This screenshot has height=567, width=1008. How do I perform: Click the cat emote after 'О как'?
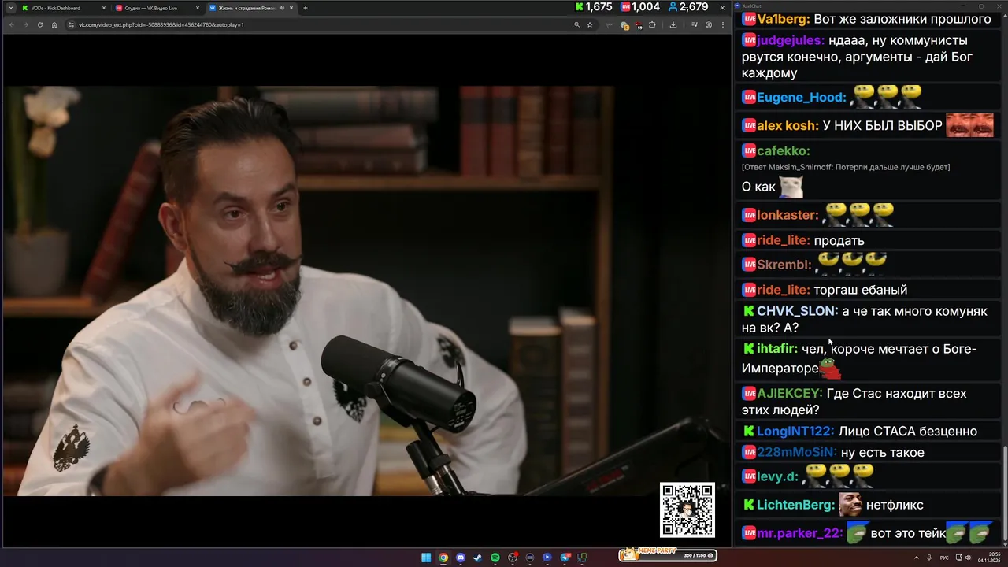[791, 187]
